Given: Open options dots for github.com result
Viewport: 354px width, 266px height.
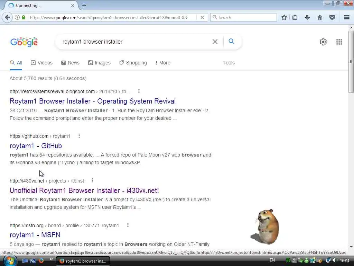Looking at the screenshot, I should tap(79, 136).
